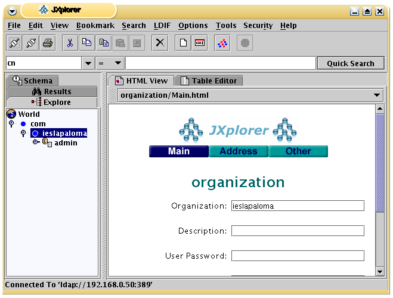Image resolution: width=393 pixels, height=298 pixels.
Task: Click the Print toolbar icon
Action: coord(48,43)
